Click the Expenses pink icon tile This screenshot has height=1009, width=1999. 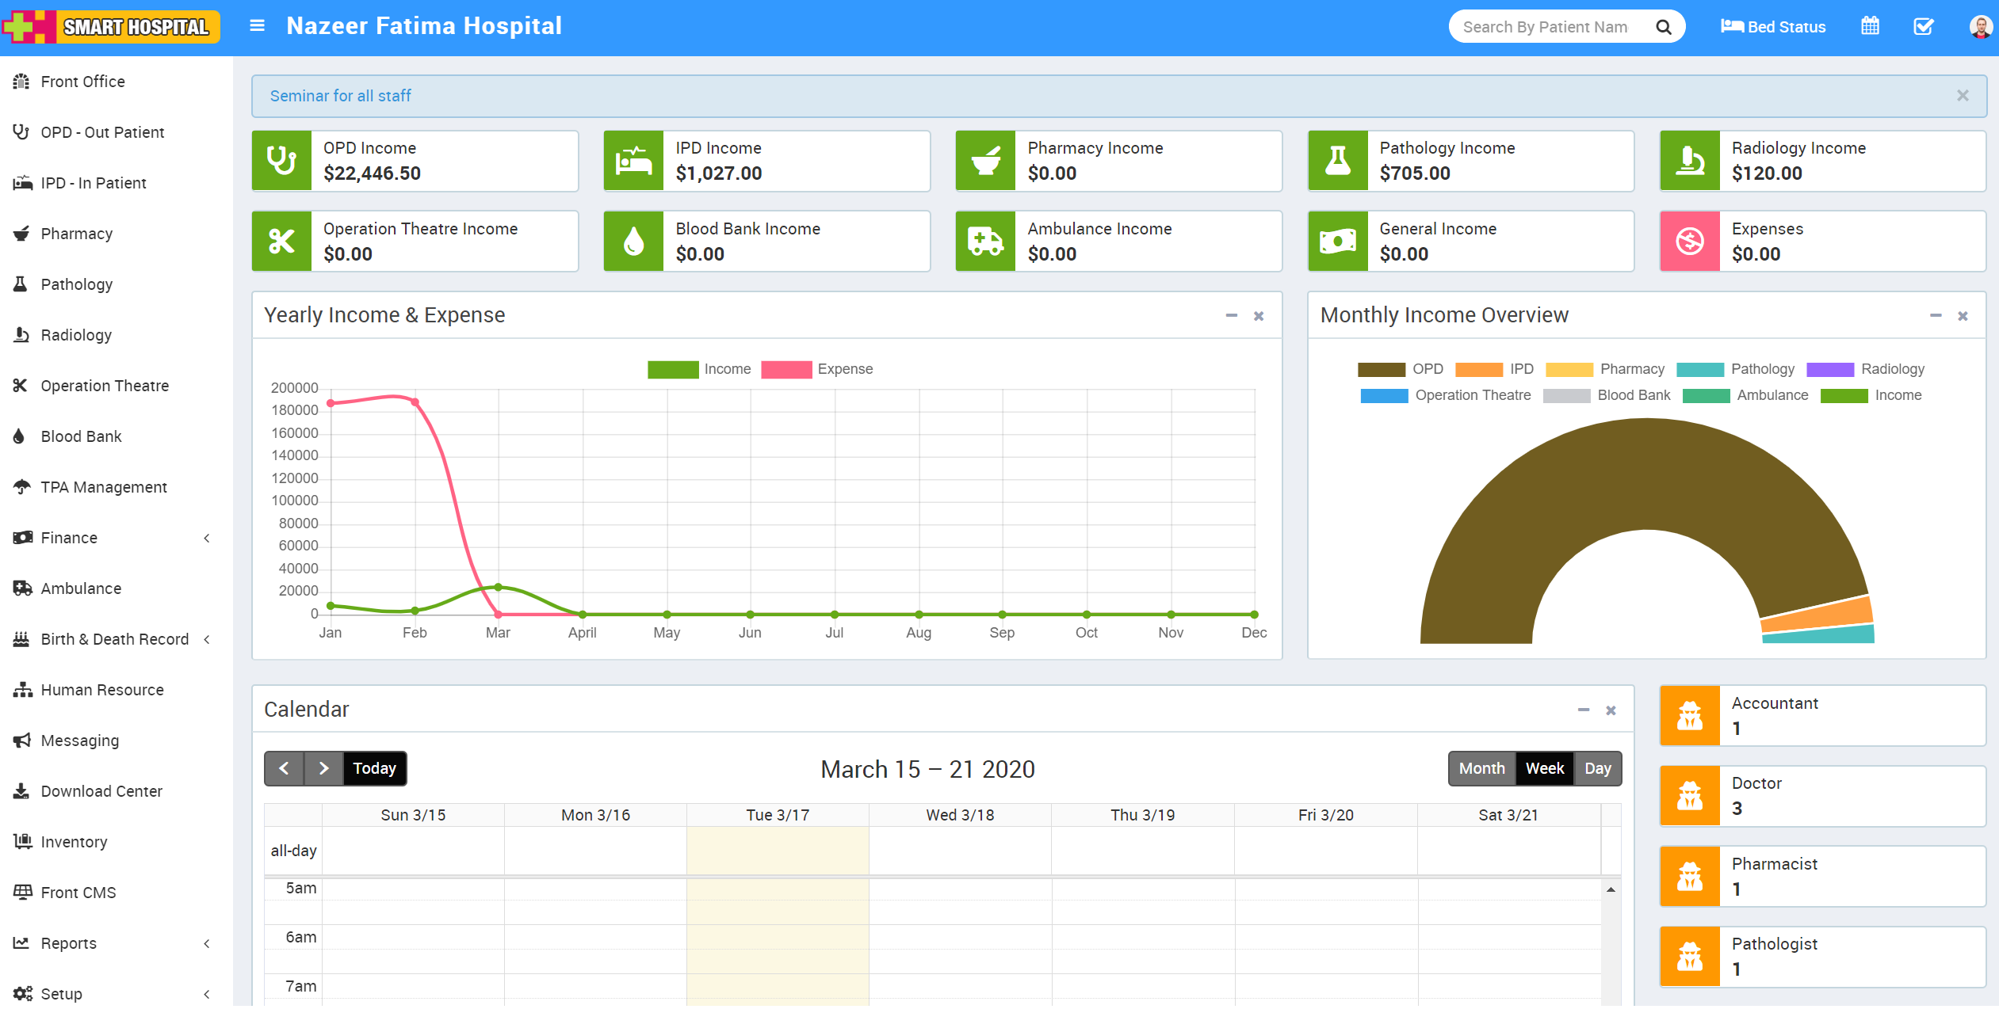(x=1689, y=242)
